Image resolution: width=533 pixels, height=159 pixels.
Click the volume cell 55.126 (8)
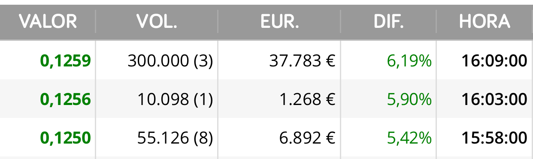click(175, 138)
